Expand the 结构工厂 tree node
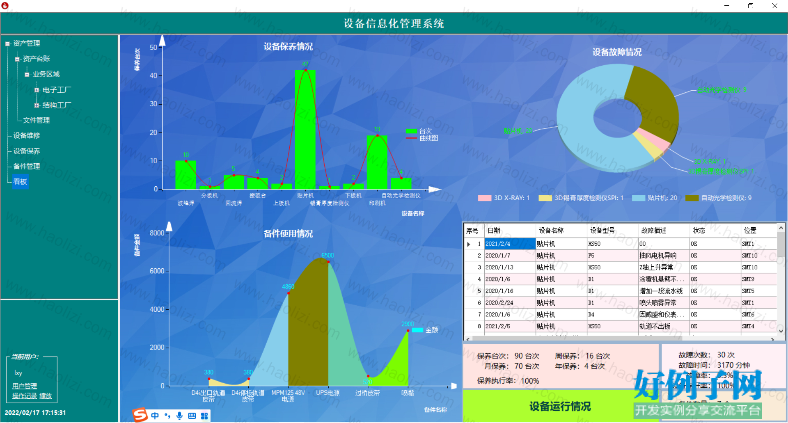 (x=37, y=105)
